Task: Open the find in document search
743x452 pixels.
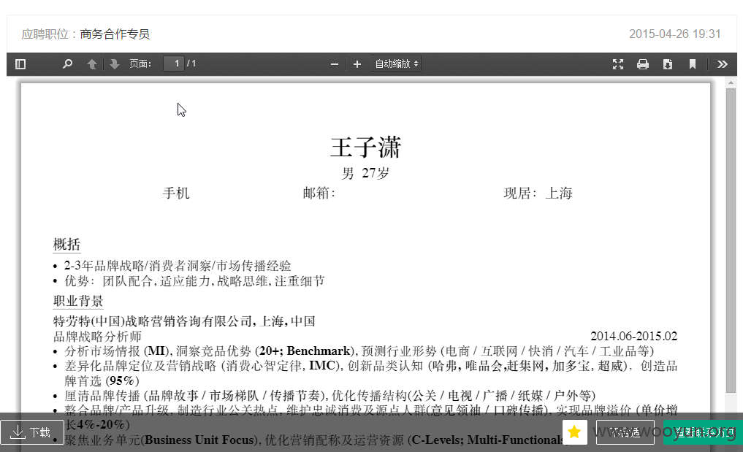Action: click(67, 64)
